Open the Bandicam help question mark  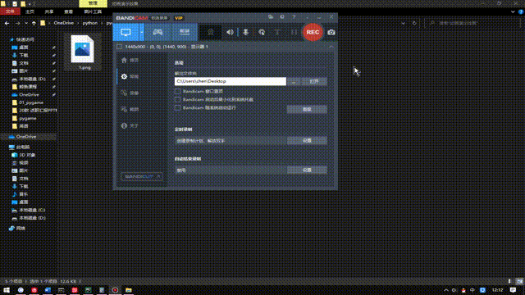click(294, 16)
